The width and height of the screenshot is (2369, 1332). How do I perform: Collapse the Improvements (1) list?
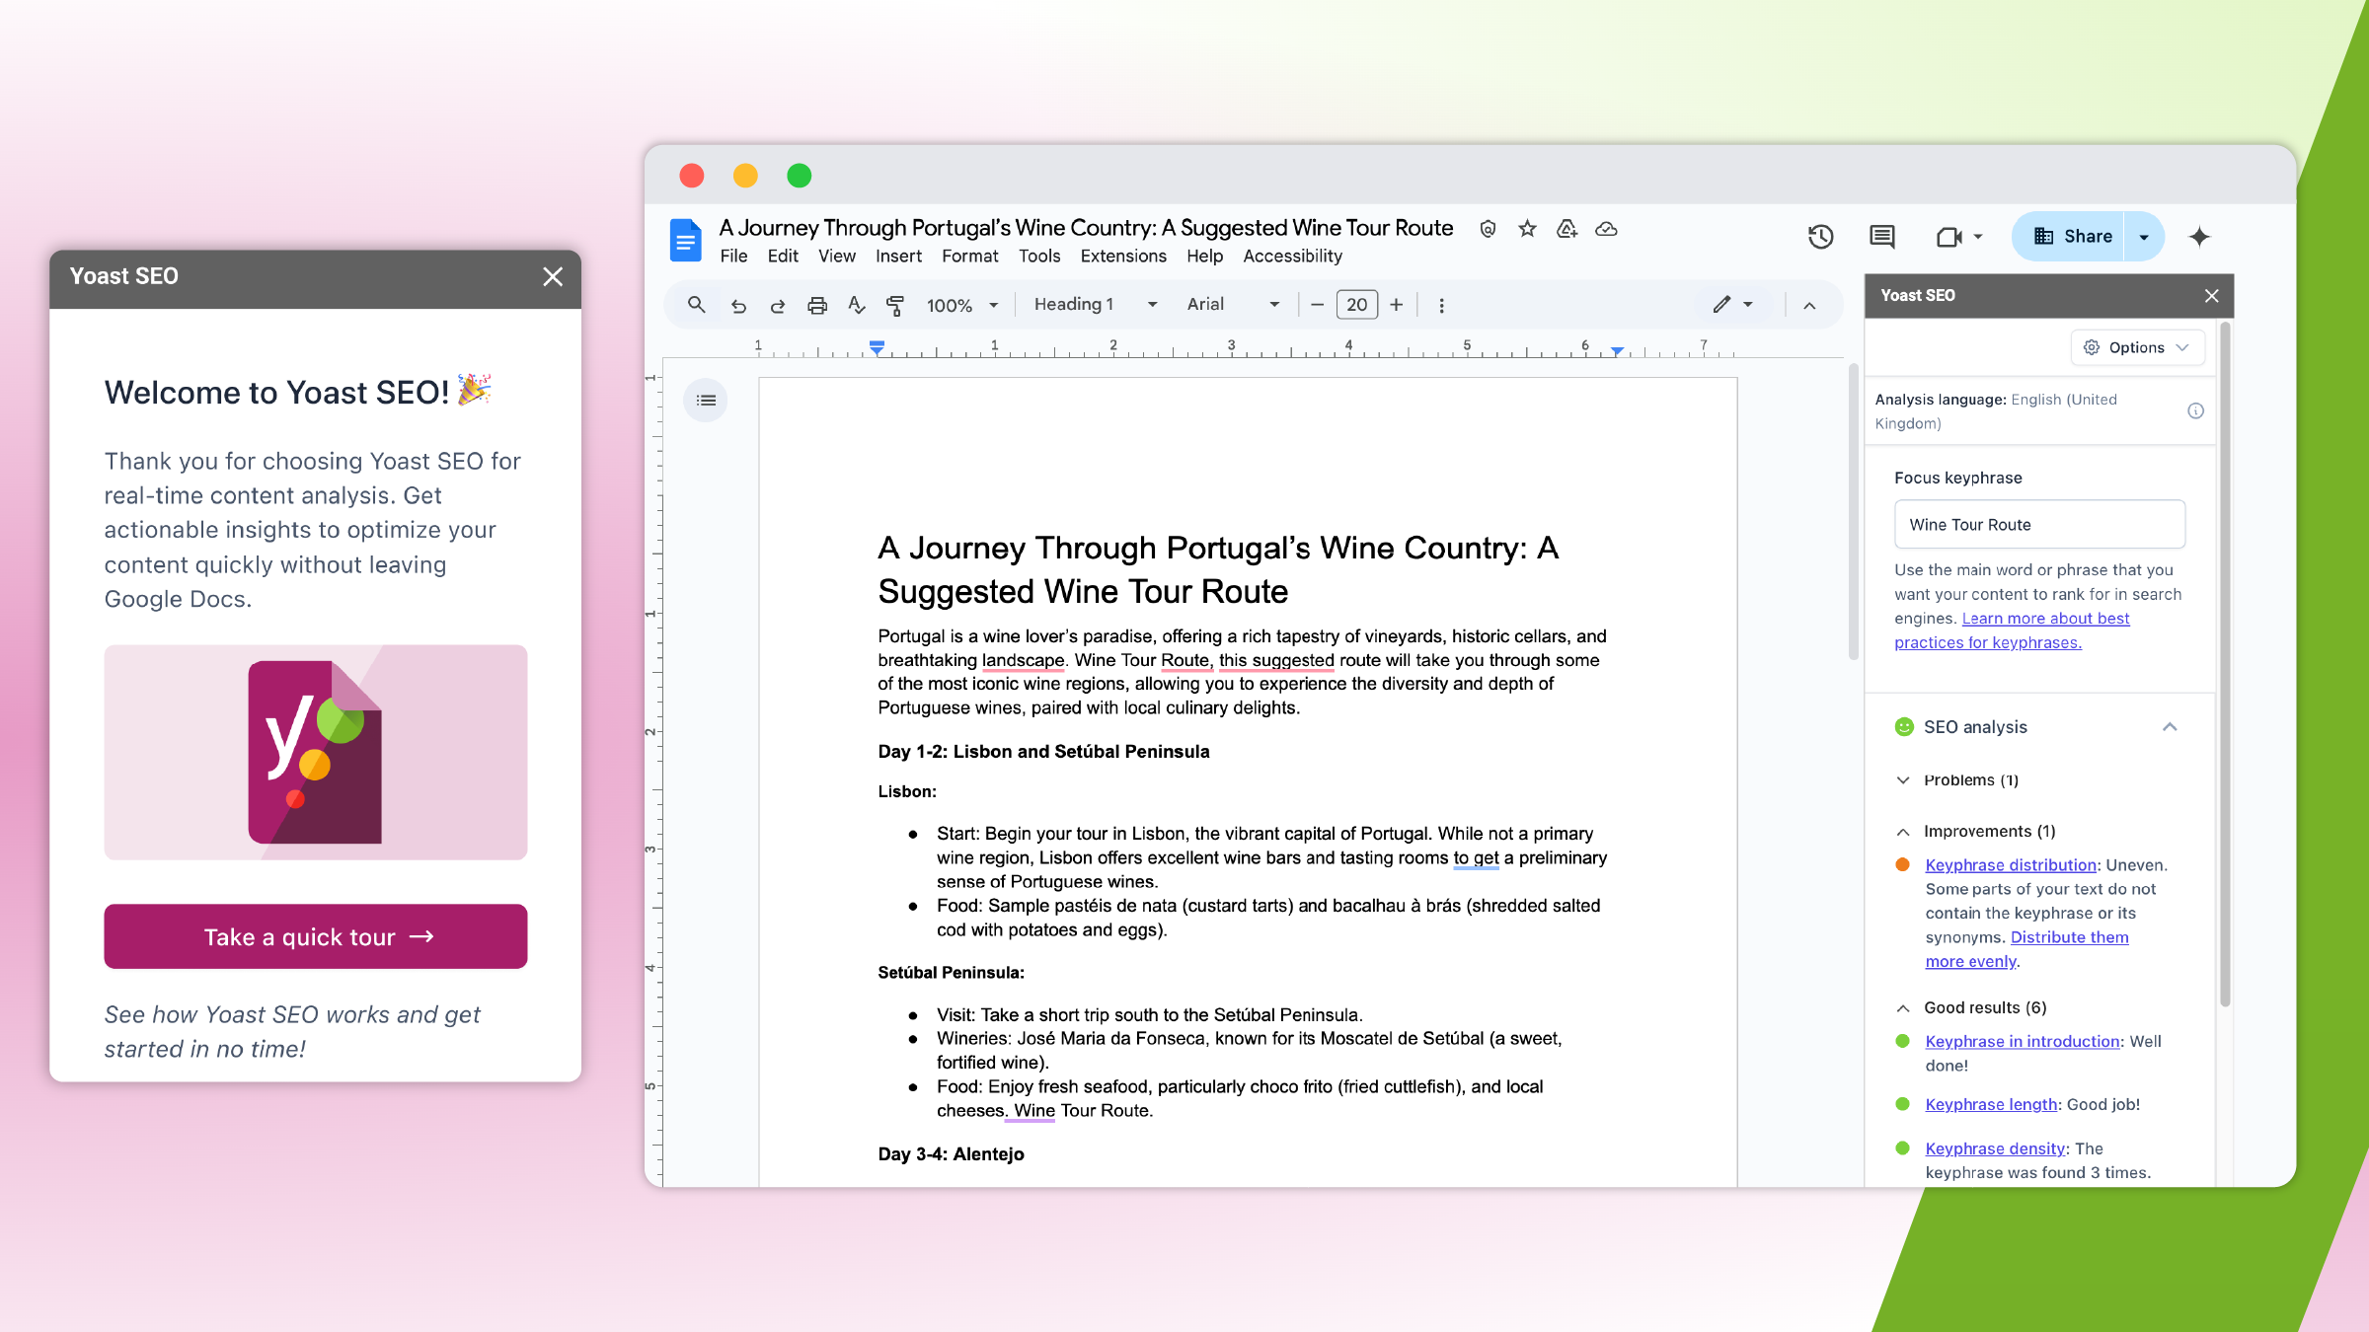(1903, 832)
